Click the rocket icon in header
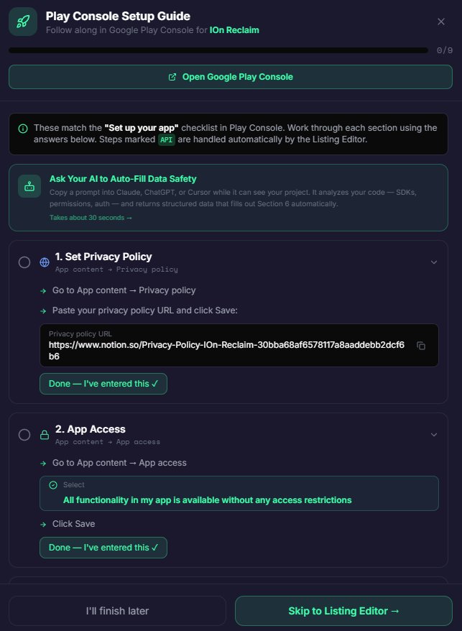Viewport: 462px width, 631px height. click(x=23, y=22)
